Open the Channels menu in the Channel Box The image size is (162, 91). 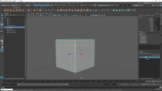[141, 15]
